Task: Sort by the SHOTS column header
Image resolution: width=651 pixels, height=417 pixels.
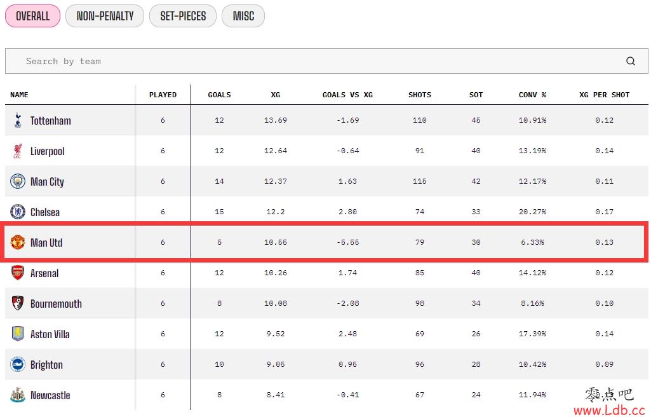Action: coord(419,95)
